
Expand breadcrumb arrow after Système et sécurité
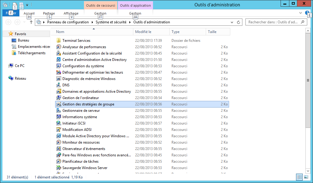pyautogui.click(x=130, y=22)
